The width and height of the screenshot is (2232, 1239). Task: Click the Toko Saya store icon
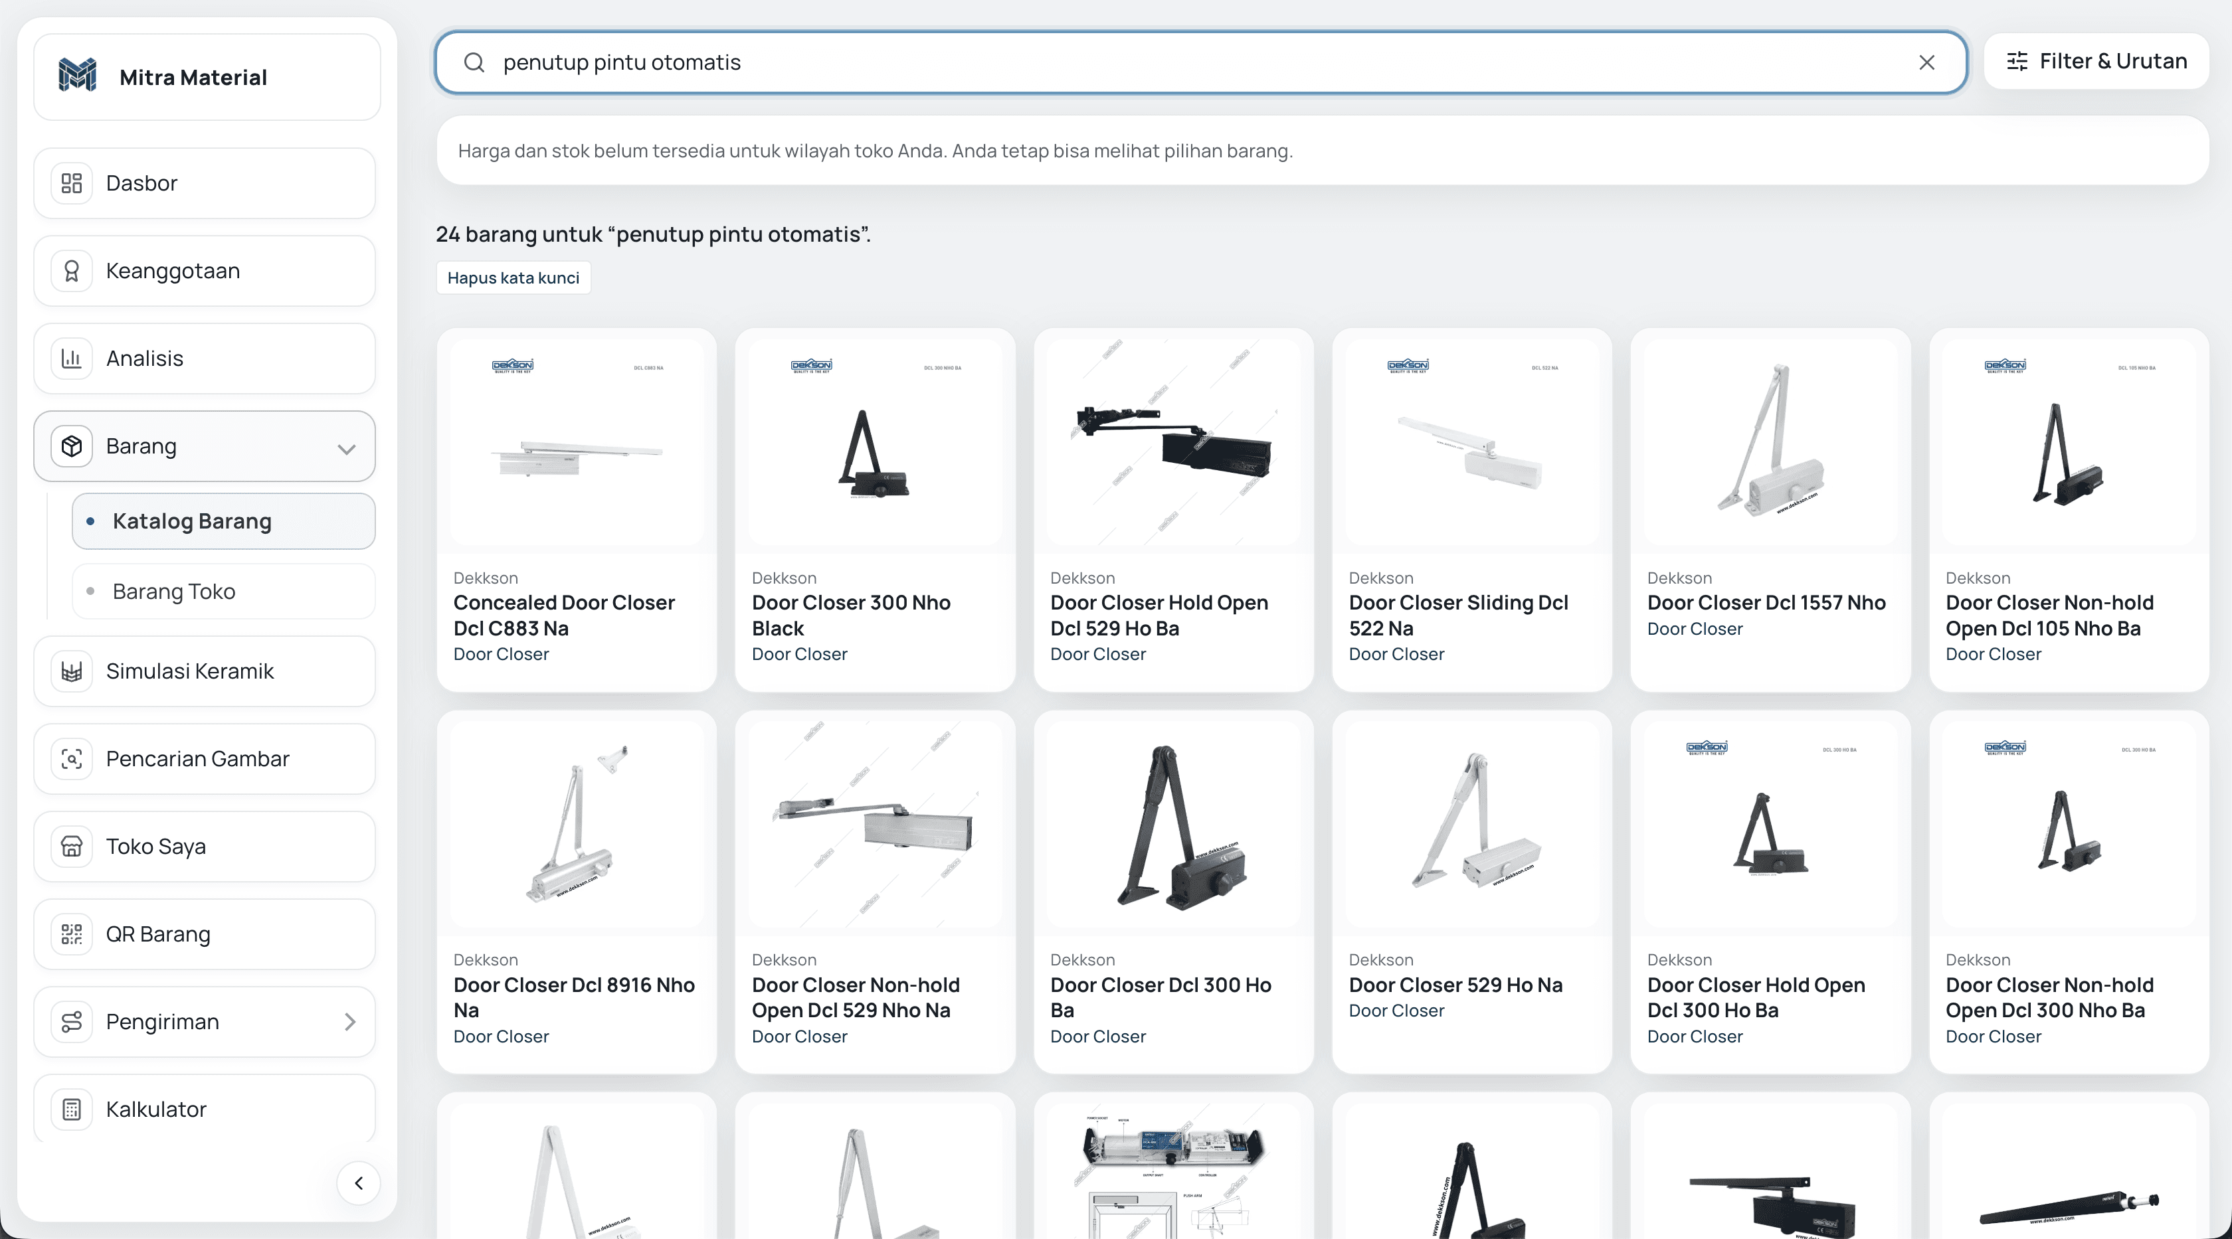(72, 846)
